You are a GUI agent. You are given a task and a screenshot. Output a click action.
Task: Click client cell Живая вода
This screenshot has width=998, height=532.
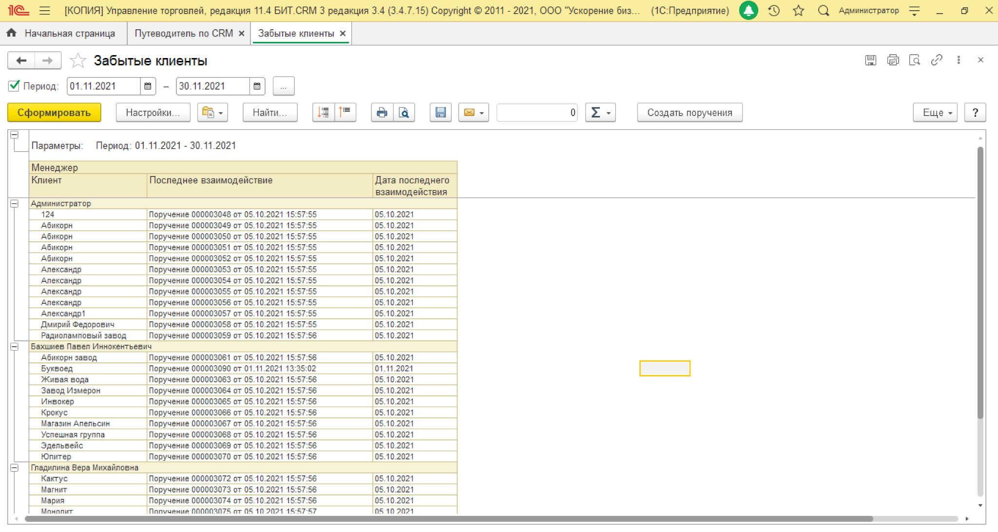pyautogui.click(x=88, y=380)
